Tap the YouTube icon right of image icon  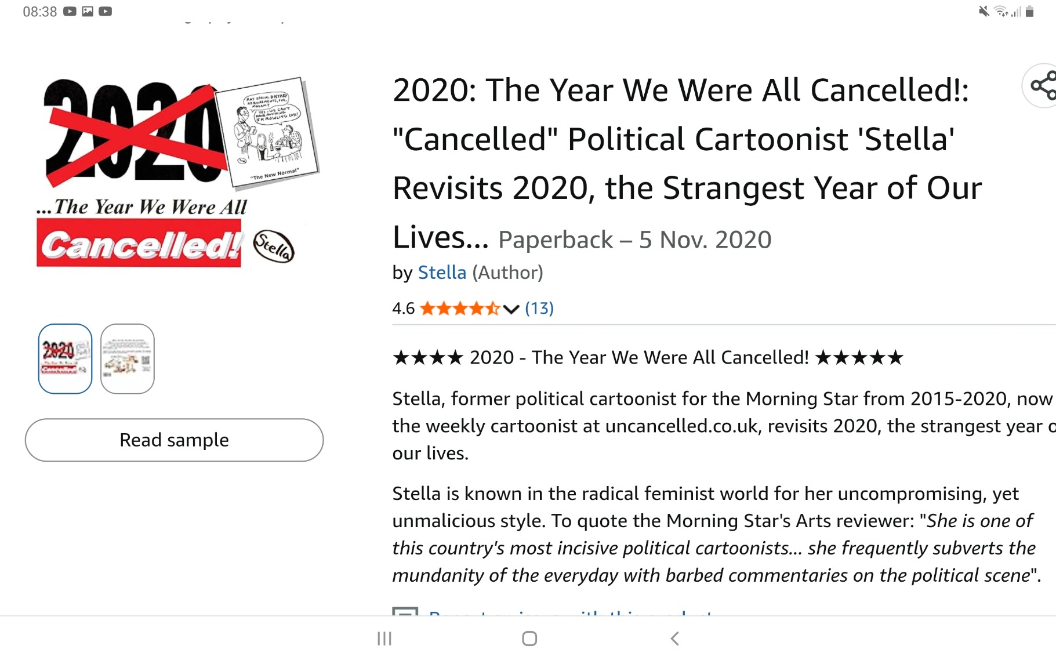pos(105,12)
